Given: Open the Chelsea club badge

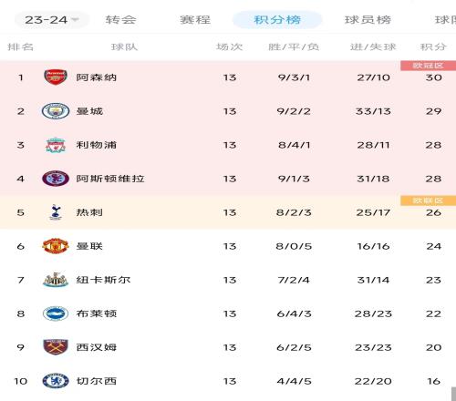Looking at the screenshot, I should [56, 381].
